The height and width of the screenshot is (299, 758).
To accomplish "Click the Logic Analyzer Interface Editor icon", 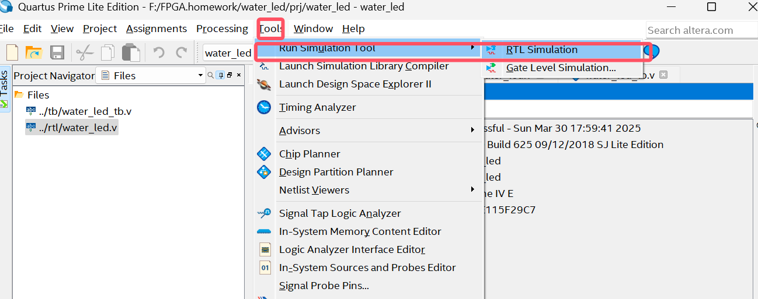I will (x=265, y=249).
